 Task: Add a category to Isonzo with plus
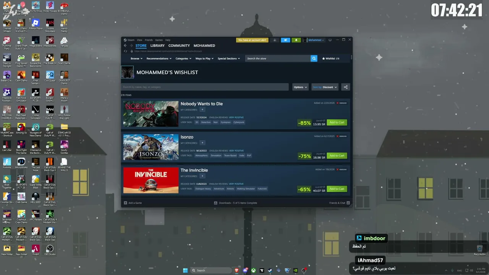click(x=202, y=143)
